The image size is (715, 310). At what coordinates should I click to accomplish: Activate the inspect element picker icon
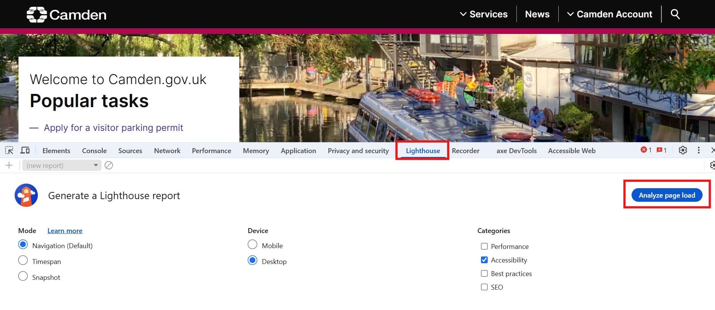pyautogui.click(x=9, y=150)
